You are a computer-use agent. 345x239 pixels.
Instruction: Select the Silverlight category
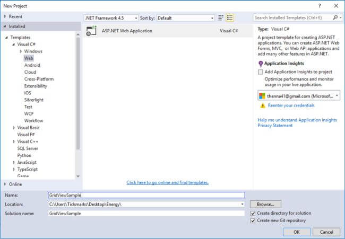tap(34, 100)
